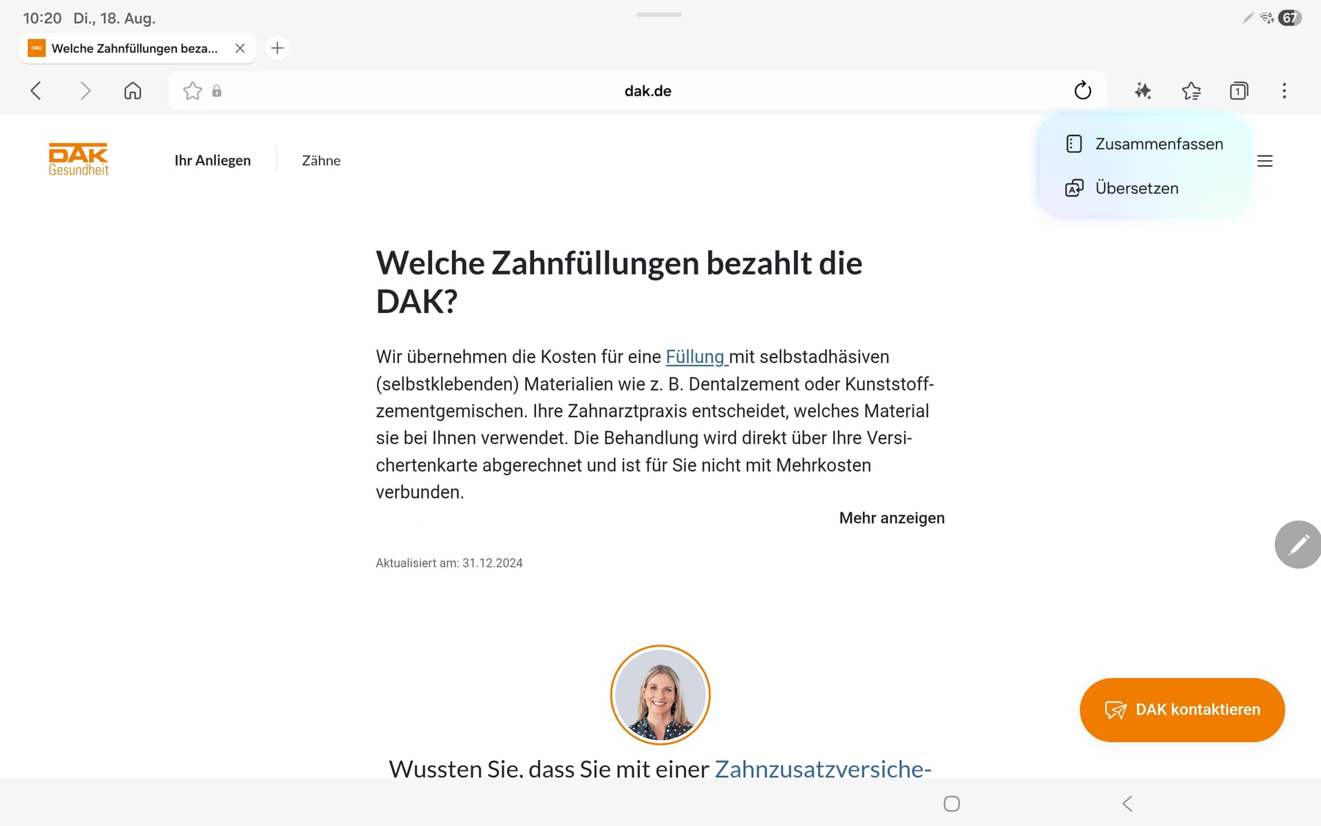This screenshot has height=826, width=1321.
Task: Expand text with Mehr anzeigen
Action: (892, 518)
